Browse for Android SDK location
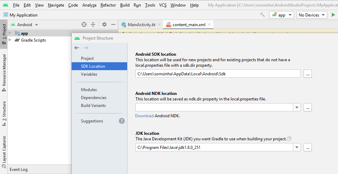The width and height of the screenshot is (338, 174). pos(308,74)
